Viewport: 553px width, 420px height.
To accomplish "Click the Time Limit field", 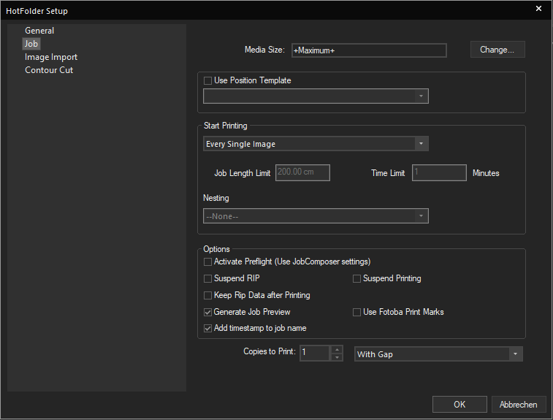I will 439,173.
